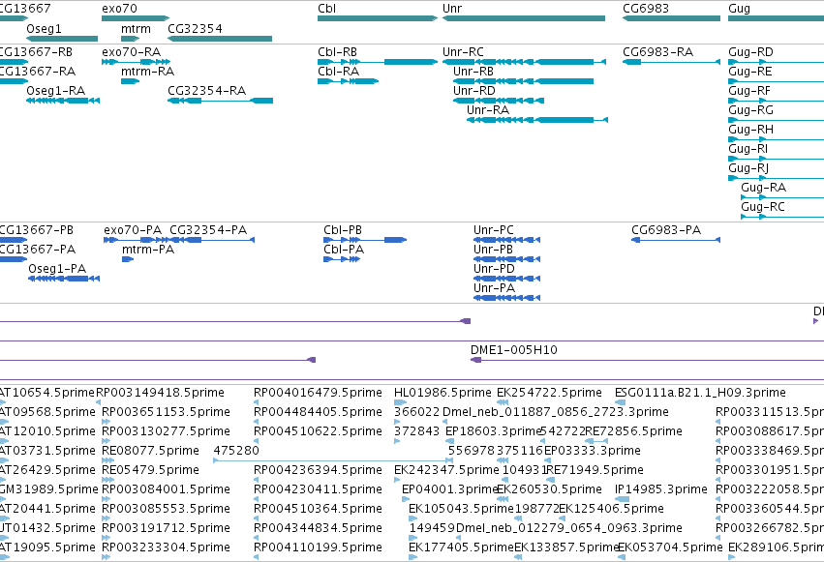The image size is (824, 562).
Task: Select EST RP004110199.5prime
Action: [x=256, y=557]
